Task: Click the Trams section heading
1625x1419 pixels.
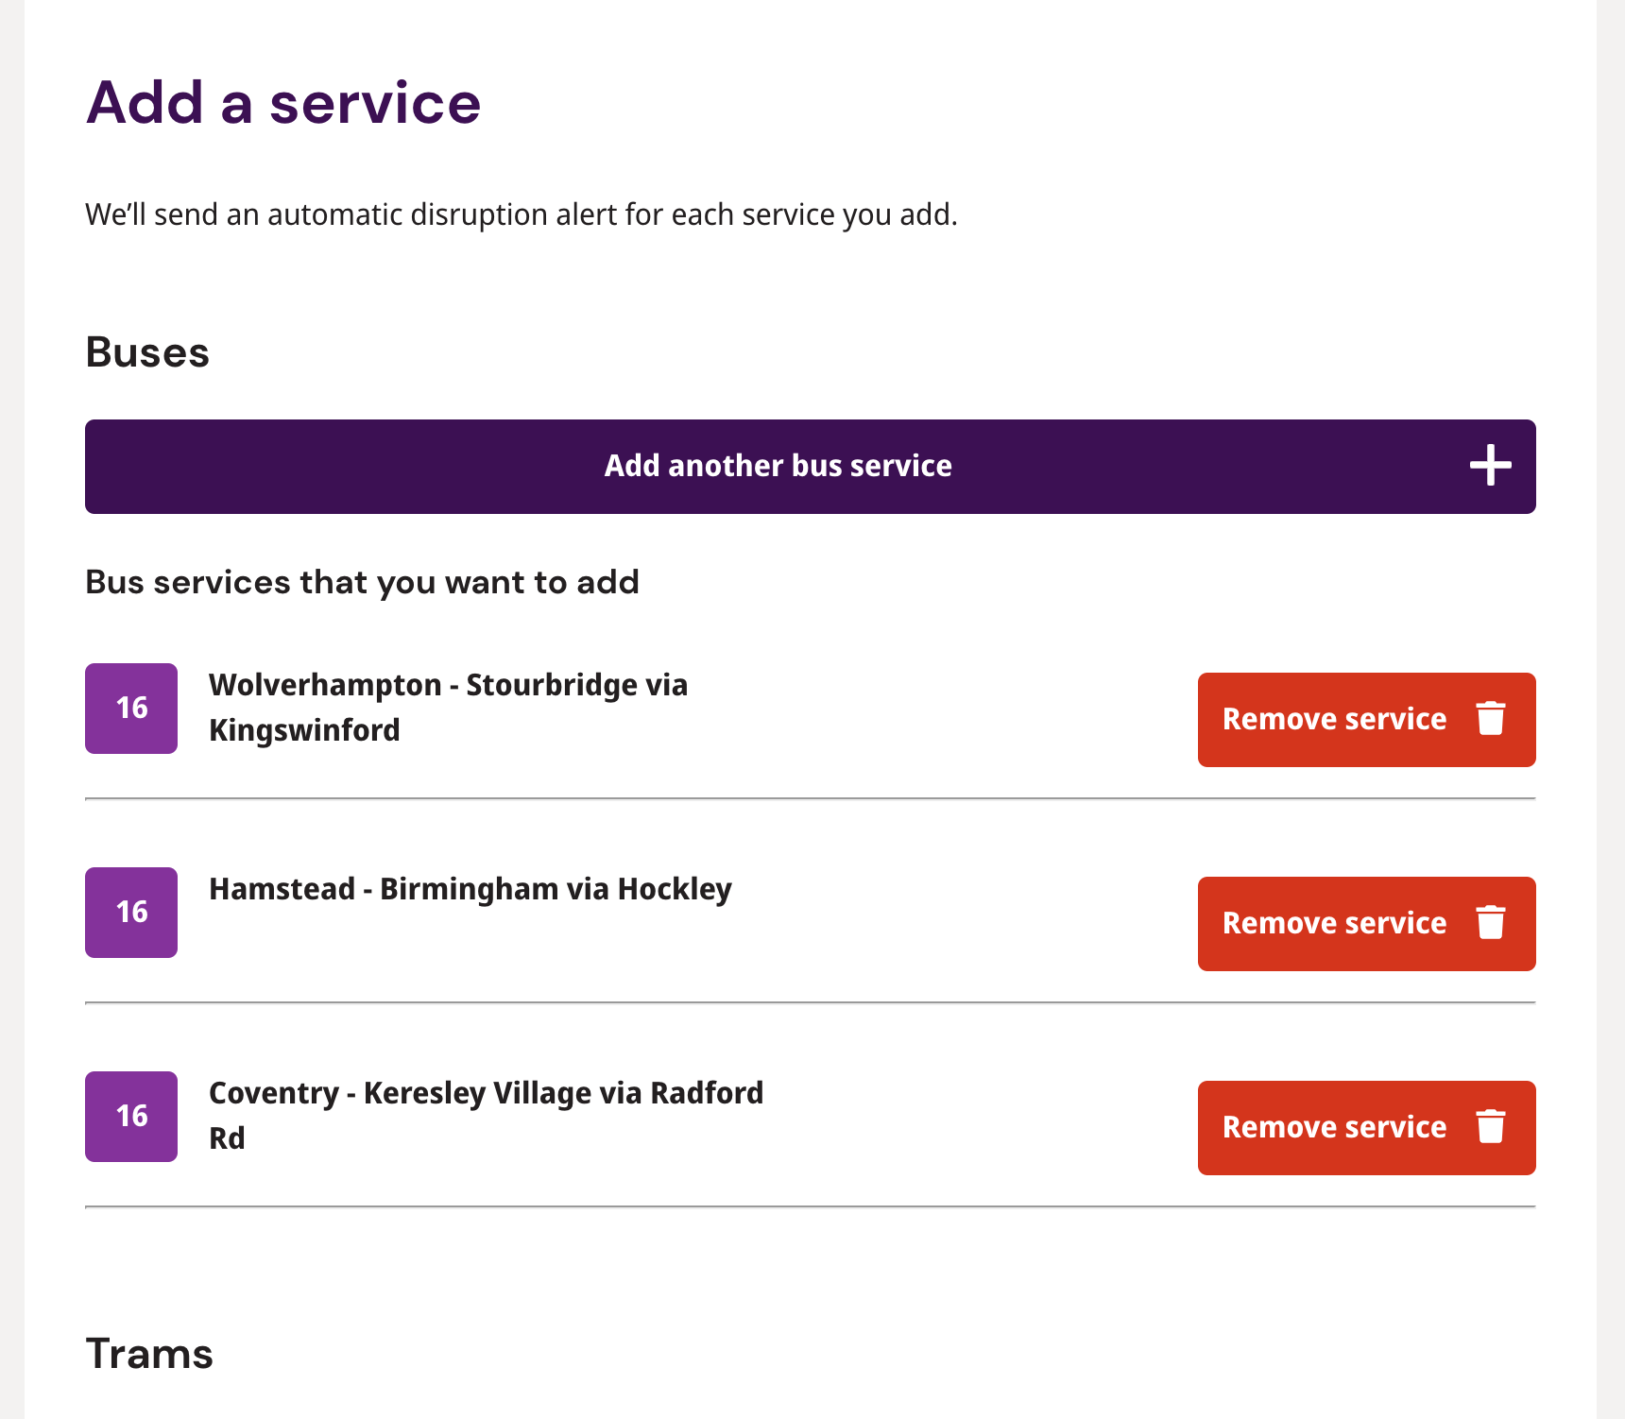Action: tap(149, 1354)
